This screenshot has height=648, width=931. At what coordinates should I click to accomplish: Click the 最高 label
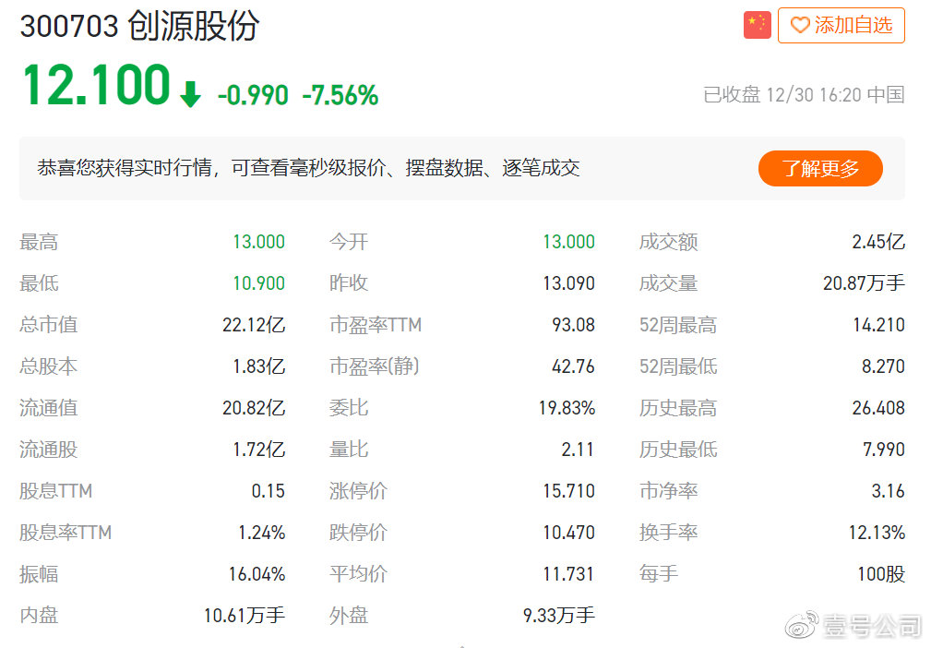[39, 242]
